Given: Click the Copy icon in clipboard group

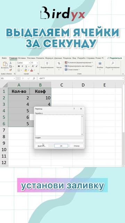Looking at the screenshot, I should [x=10, y=66].
